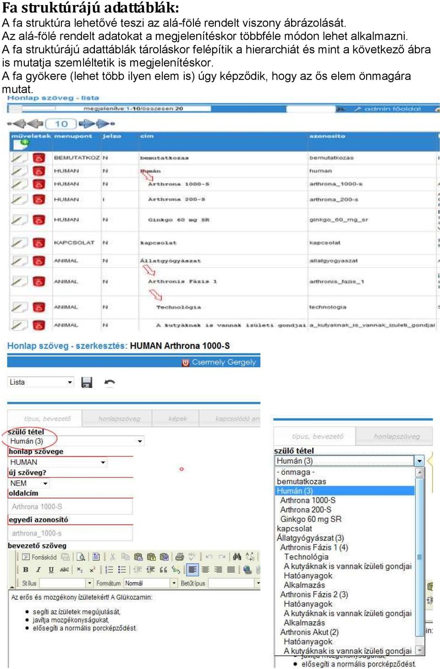Delete the Technológia row using the red icon
440x669 pixels.
click(39, 307)
